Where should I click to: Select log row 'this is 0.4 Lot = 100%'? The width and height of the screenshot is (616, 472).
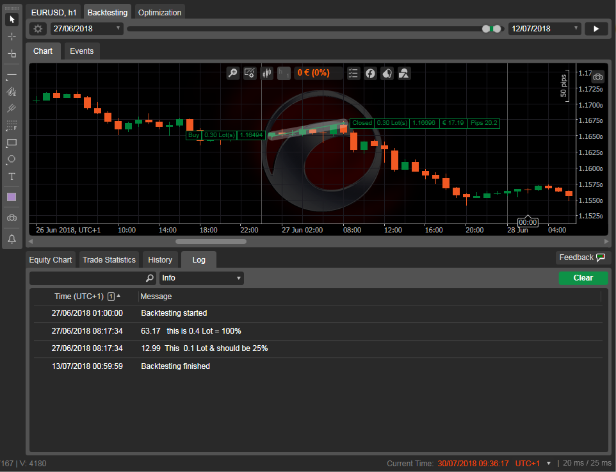[318, 331]
